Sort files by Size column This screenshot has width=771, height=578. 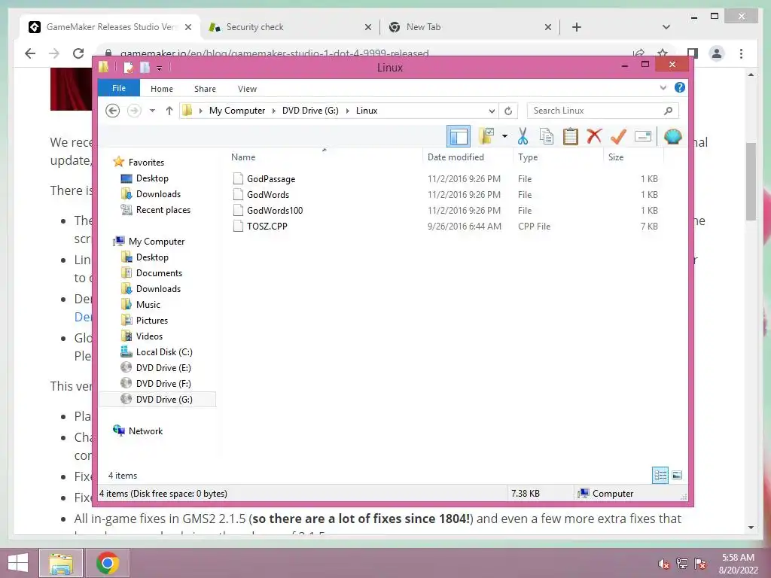point(616,157)
